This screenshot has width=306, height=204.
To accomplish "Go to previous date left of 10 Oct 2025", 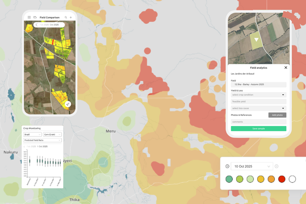I will [227, 166].
